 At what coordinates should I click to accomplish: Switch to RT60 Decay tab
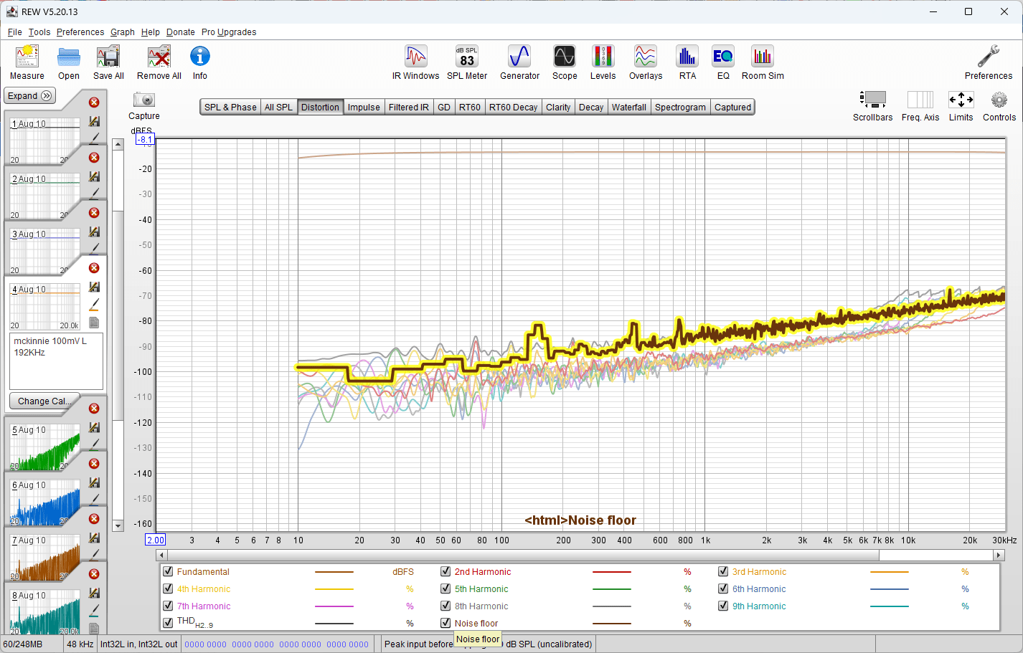point(513,108)
